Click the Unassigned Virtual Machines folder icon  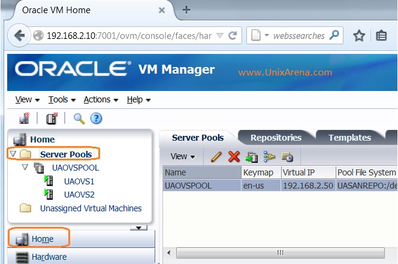point(25,208)
